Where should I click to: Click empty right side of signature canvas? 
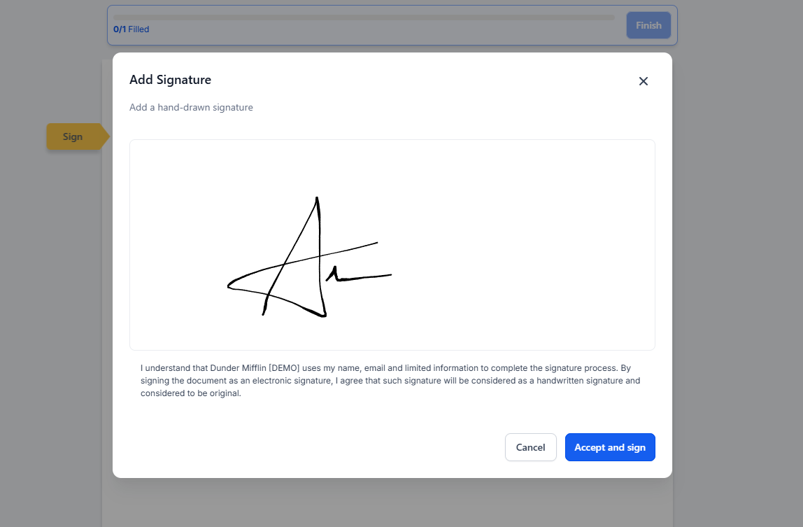coord(527,244)
